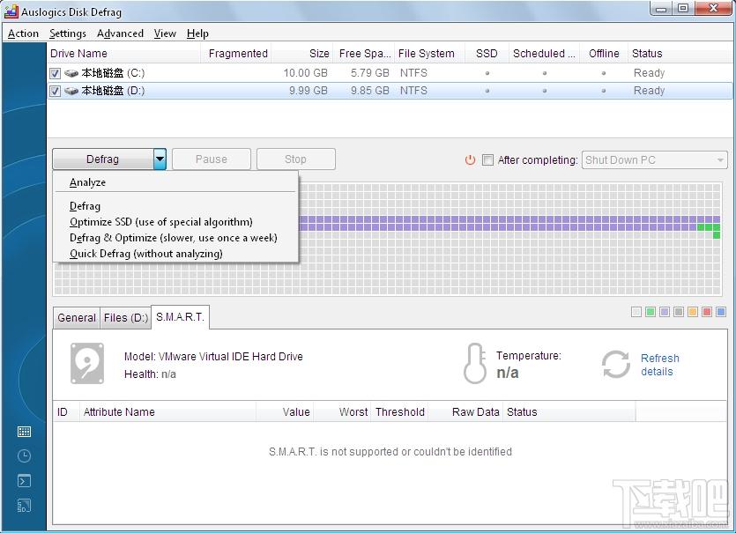Click the Refresh details link
The image size is (736, 533).
click(659, 365)
